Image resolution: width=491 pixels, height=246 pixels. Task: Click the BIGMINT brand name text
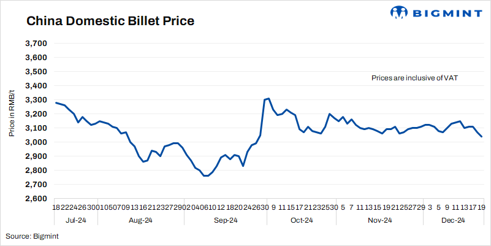[x=446, y=13]
